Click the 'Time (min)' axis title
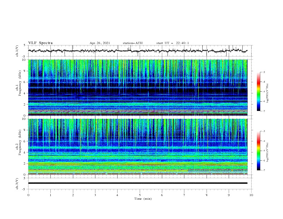The height and width of the screenshot is (219, 283). tap(143, 199)
